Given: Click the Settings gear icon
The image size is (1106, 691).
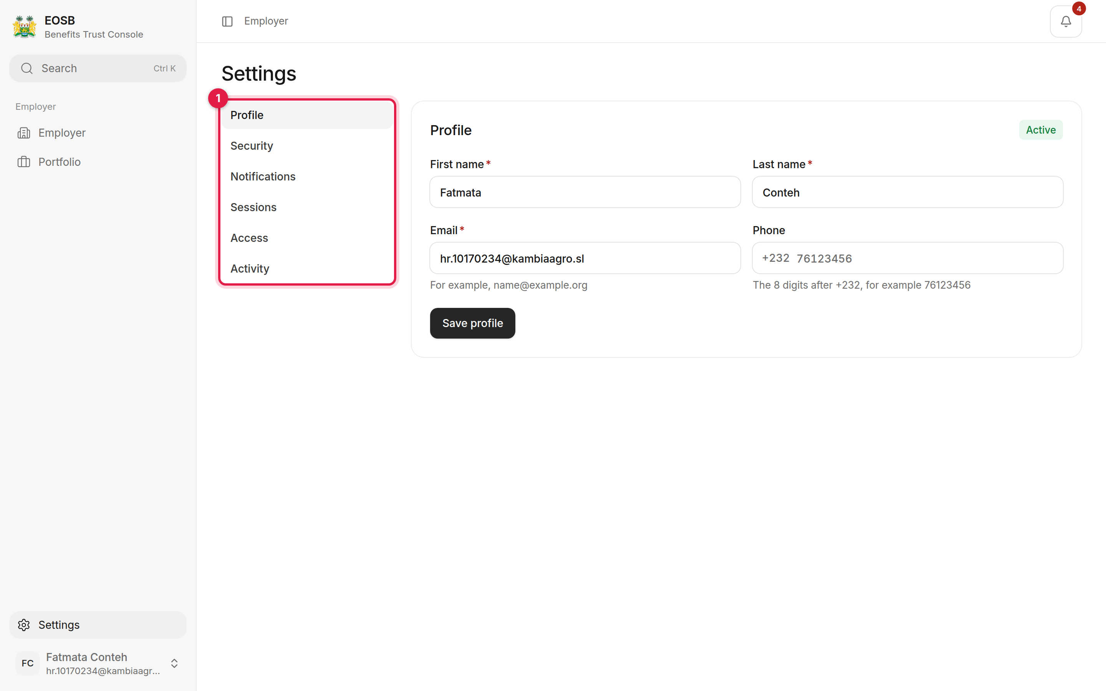Looking at the screenshot, I should coord(24,625).
